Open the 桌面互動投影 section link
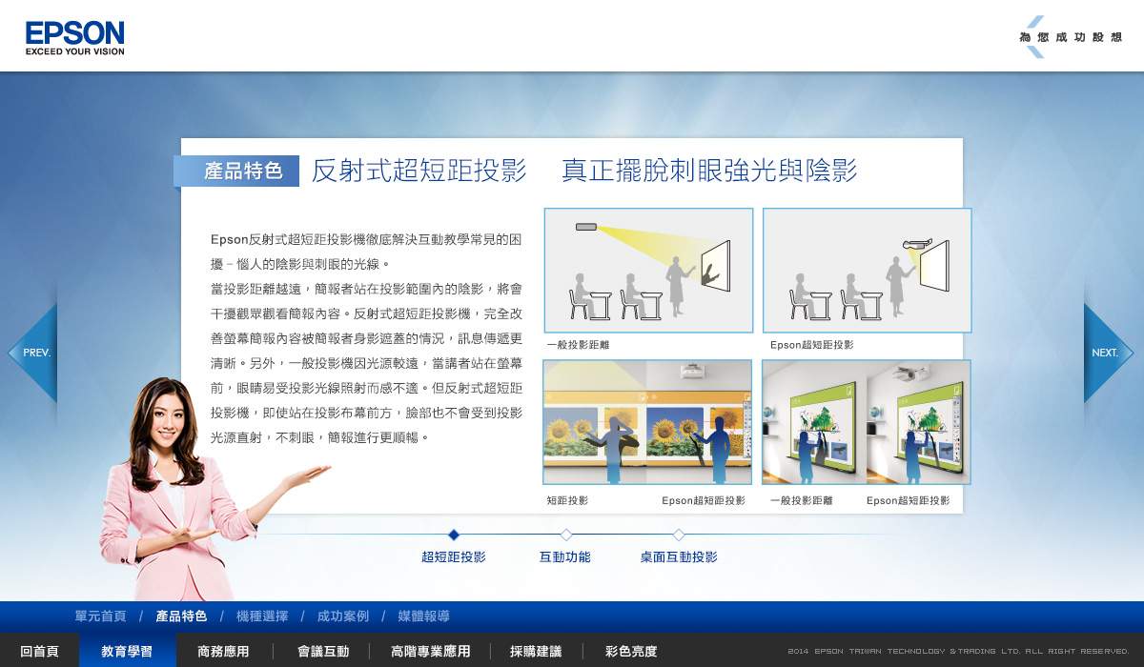Image resolution: width=1144 pixels, height=667 pixels. (679, 557)
